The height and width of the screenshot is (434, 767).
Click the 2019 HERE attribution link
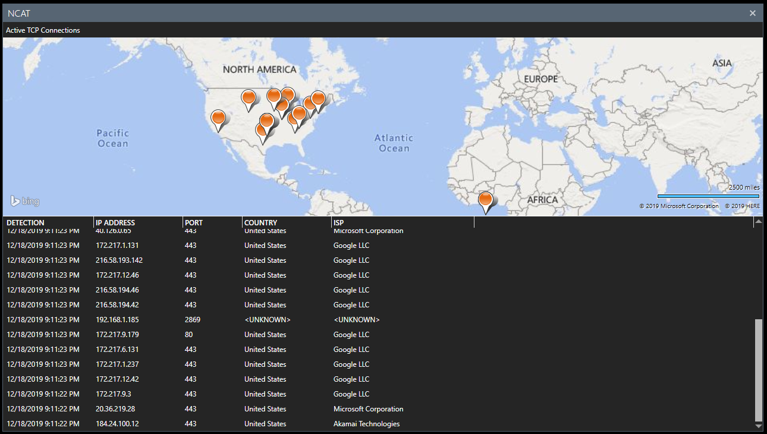[x=741, y=206]
